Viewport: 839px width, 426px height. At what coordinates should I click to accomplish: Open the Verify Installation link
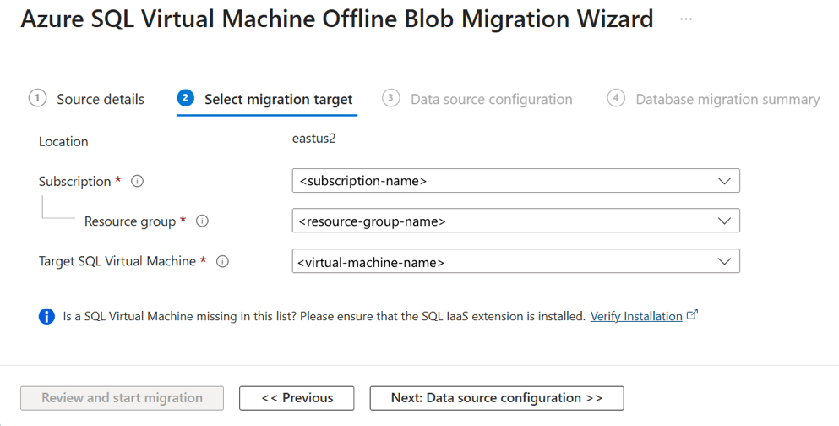point(635,316)
